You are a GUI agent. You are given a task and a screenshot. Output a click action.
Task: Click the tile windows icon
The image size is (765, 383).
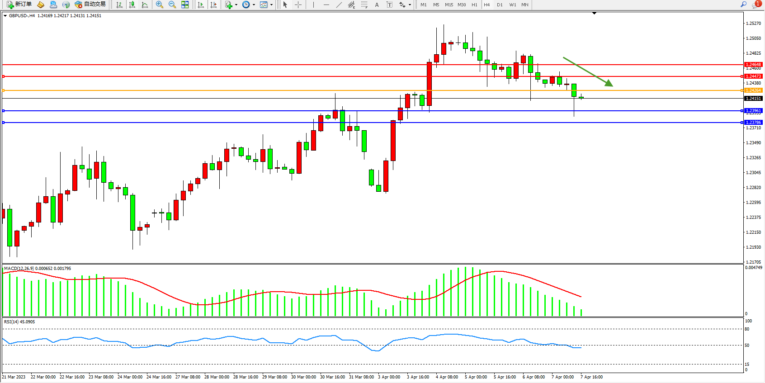coord(185,5)
